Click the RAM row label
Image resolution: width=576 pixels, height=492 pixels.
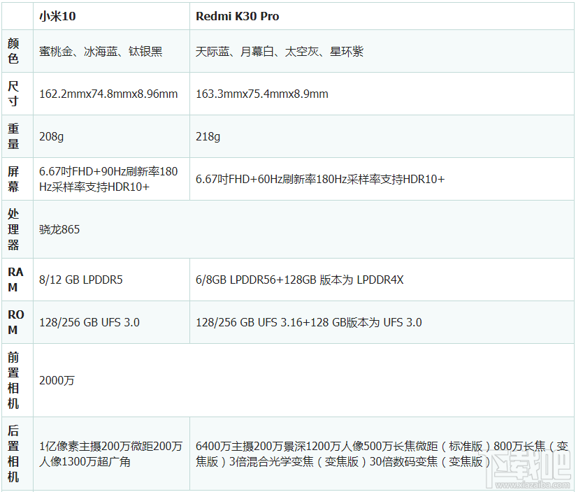point(14,278)
